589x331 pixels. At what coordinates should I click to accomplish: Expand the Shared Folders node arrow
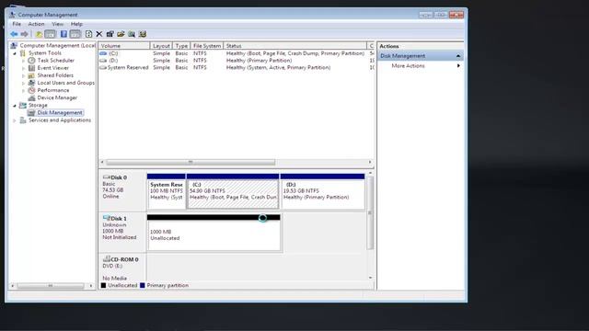[23, 75]
